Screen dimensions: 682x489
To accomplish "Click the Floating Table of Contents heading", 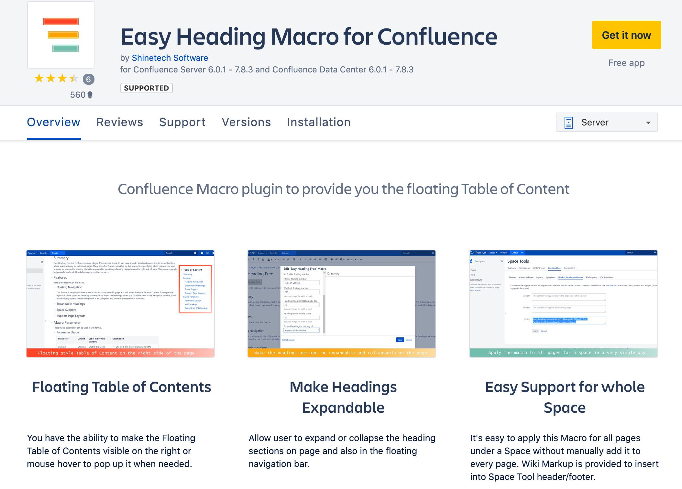I will tap(121, 387).
